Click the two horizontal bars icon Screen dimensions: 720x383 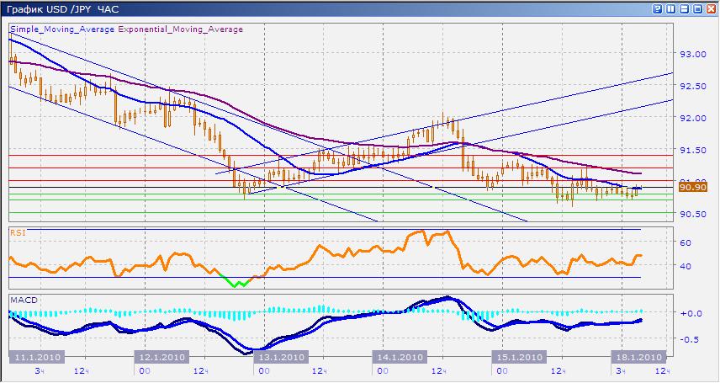point(683,8)
